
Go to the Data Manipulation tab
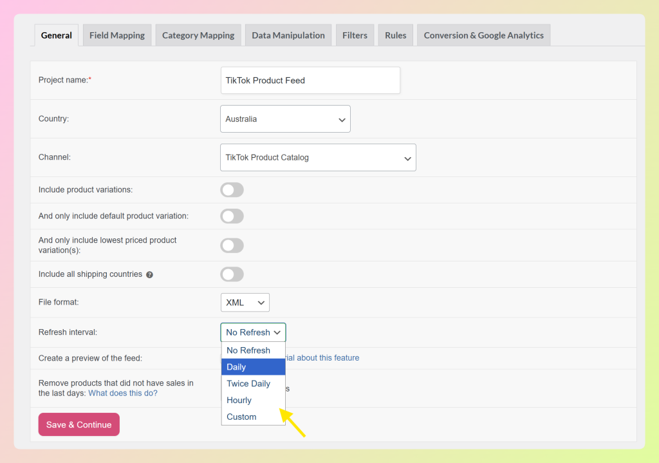tap(288, 35)
